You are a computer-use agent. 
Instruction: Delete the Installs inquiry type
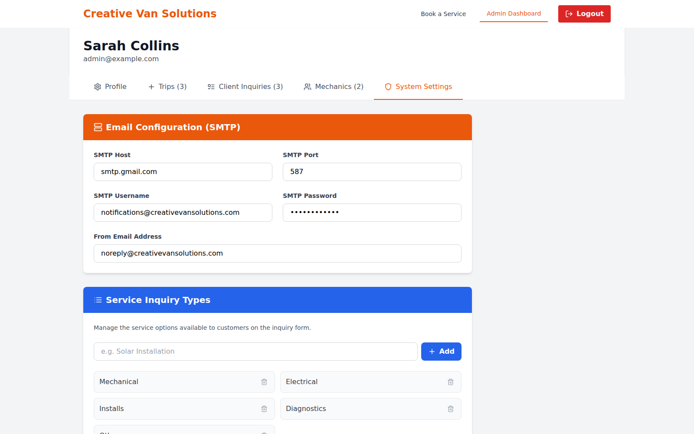point(264,409)
